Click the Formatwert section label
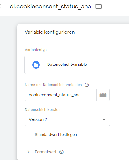 (46, 152)
